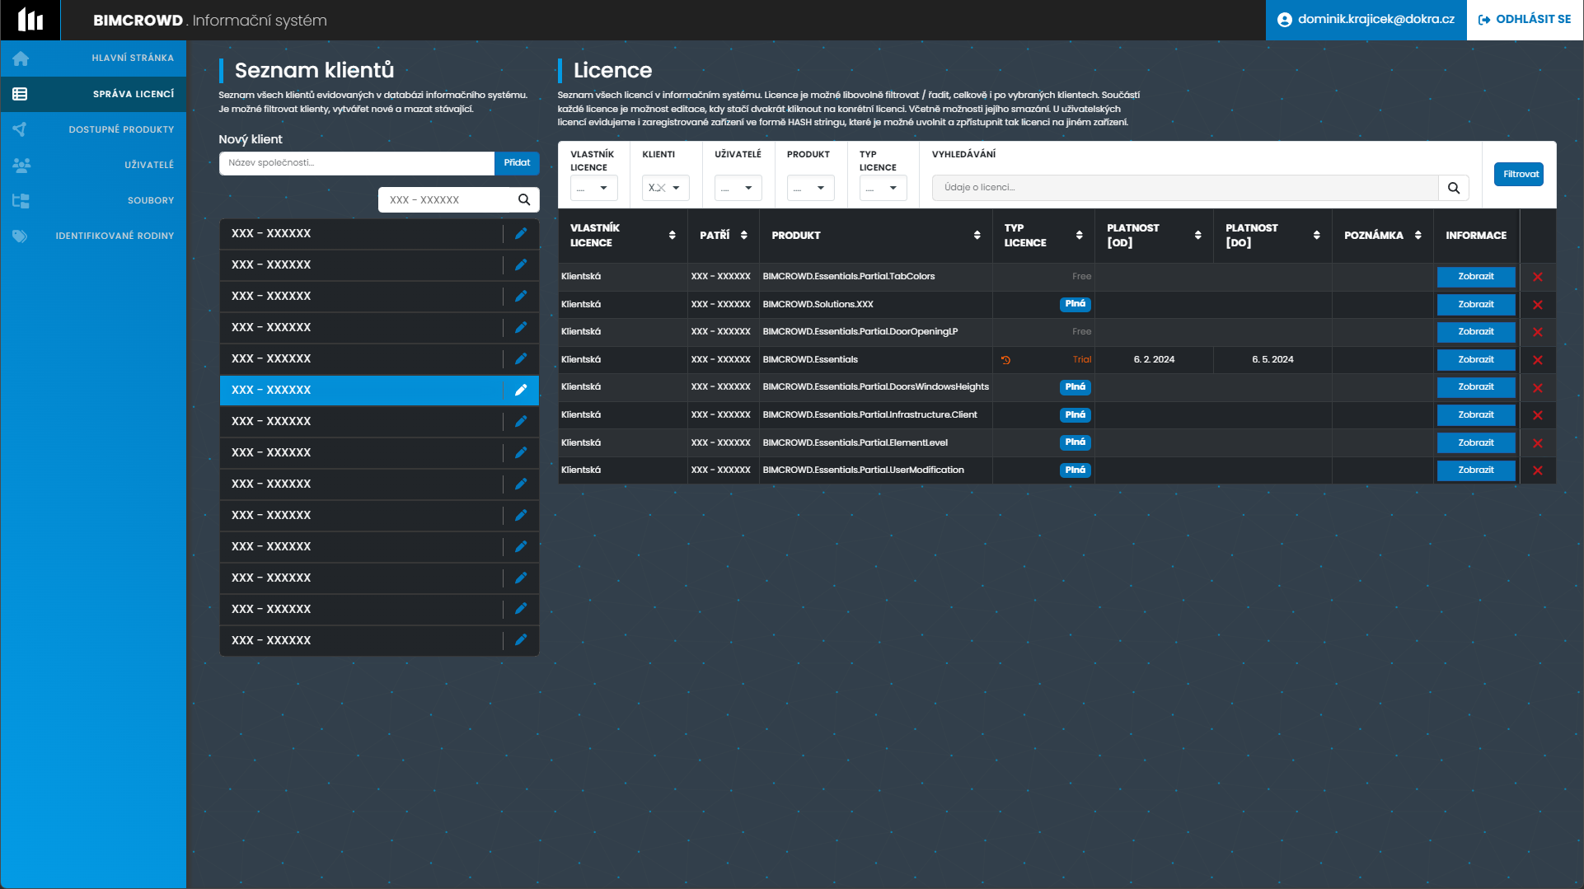1584x889 pixels.
Task: Click licence search magnifier icon
Action: 1454,188
